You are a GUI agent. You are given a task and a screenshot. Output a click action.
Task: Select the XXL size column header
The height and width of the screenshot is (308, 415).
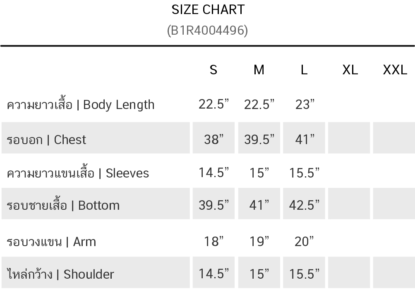click(395, 70)
